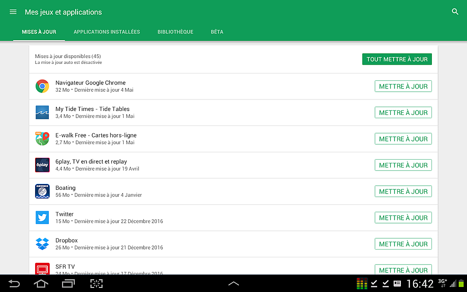Click Tout mettre à jour button
467x292 pixels.
pyautogui.click(x=397, y=59)
